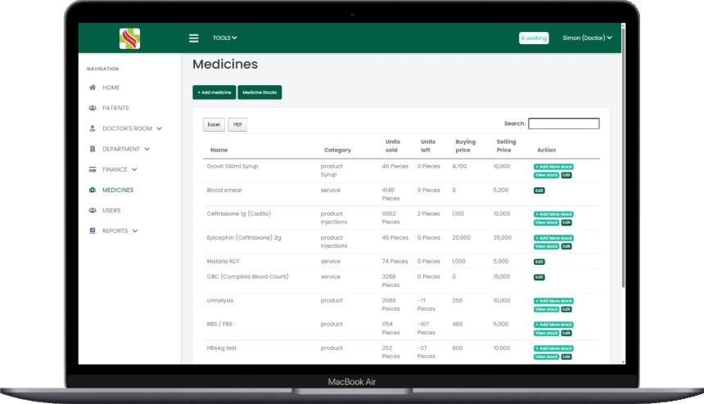
Task: Click the Users group icon
Action: tap(93, 210)
